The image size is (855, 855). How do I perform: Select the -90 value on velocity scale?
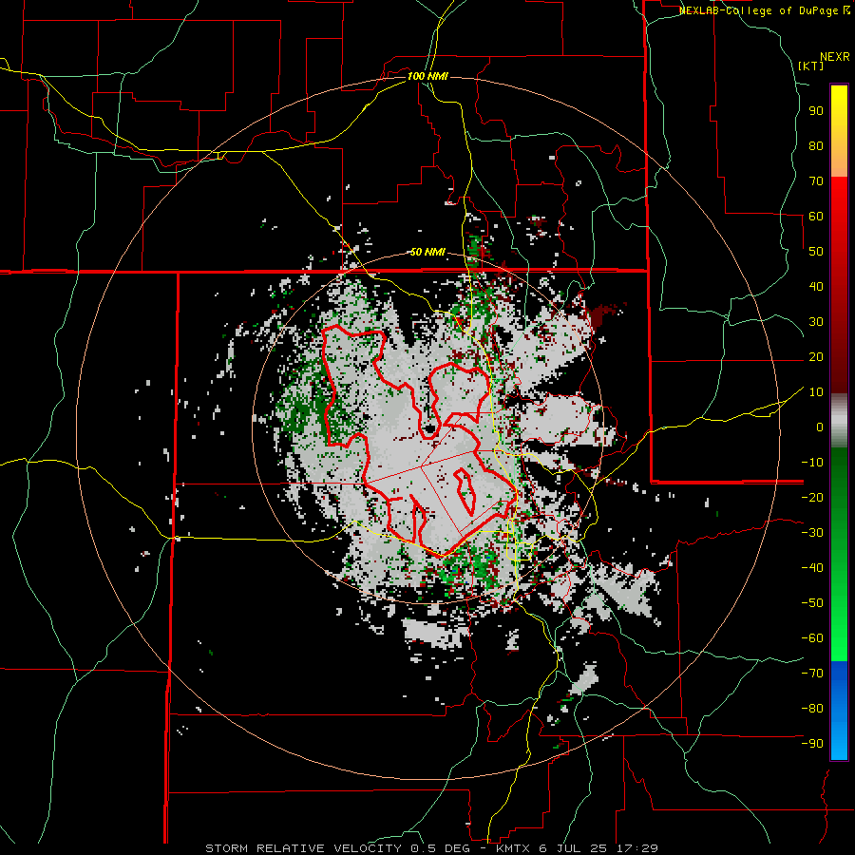812,744
